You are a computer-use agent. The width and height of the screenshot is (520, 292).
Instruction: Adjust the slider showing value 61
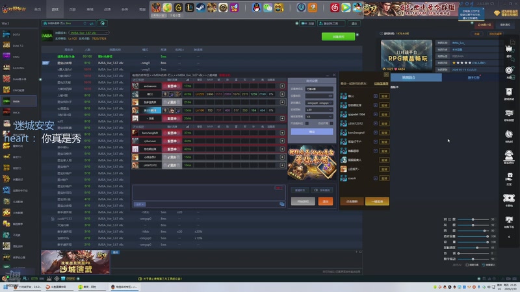point(473,248)
